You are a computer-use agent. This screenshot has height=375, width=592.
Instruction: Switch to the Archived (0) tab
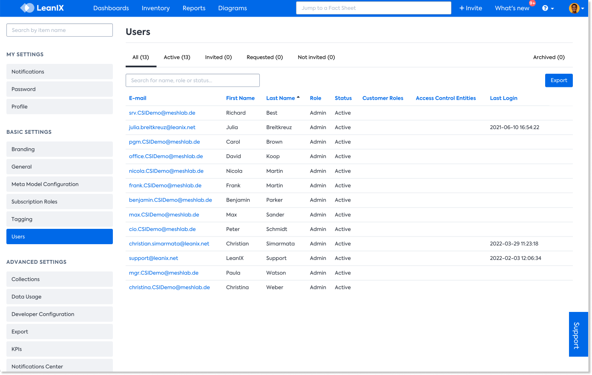[x=549, y=57]
